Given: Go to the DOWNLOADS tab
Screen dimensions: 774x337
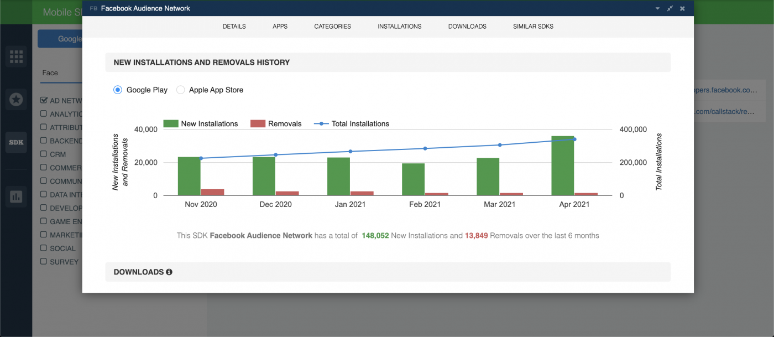Looking at the screenshot, I should (467, 27).
